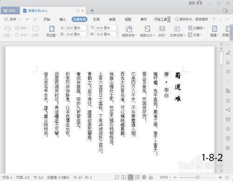Image resolution: width=233 pixels, height=181 pixels.
Task: Click the 页面: 1/3 page indicator
Action: point(23,177)
